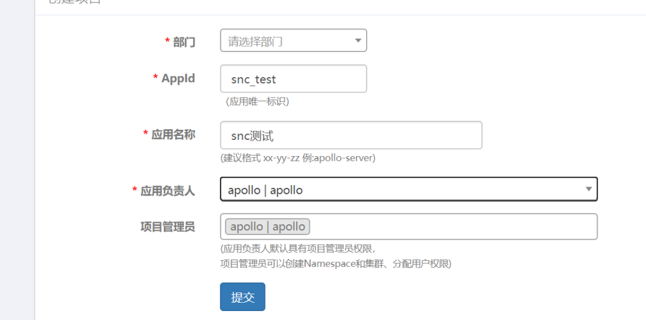This screenshot has height=320, width=646.
Task: Click the 应用负责人默认具有项目管理员权限 hint line
Action: [x=298, y=249]
